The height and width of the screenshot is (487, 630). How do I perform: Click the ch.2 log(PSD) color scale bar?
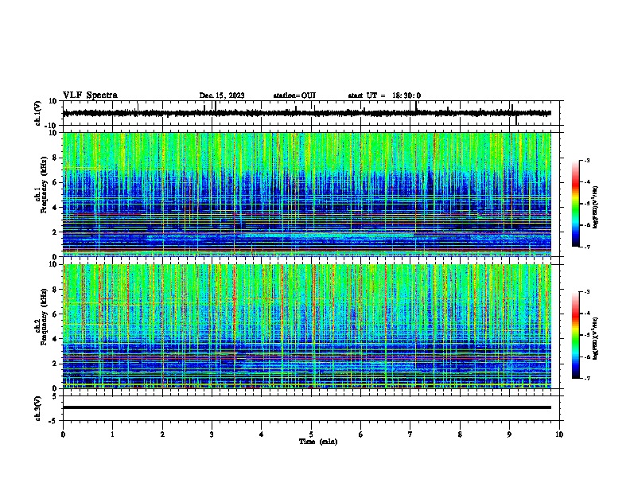(575, 335)
